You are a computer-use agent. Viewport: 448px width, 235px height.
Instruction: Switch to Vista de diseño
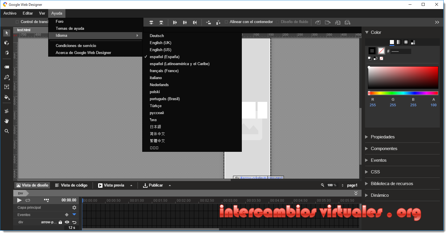pos(32,185)
